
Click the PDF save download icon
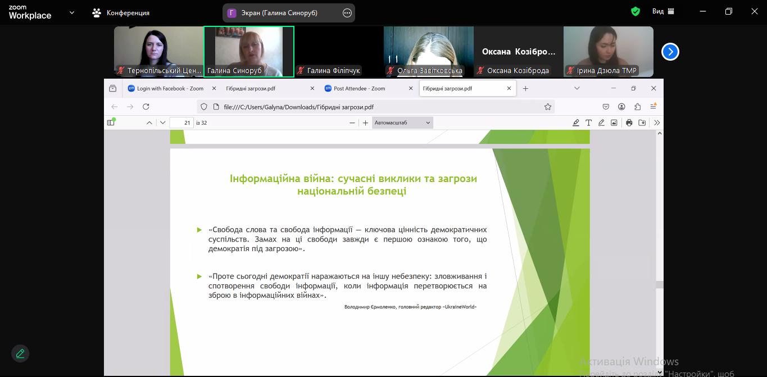coord(642,122)
